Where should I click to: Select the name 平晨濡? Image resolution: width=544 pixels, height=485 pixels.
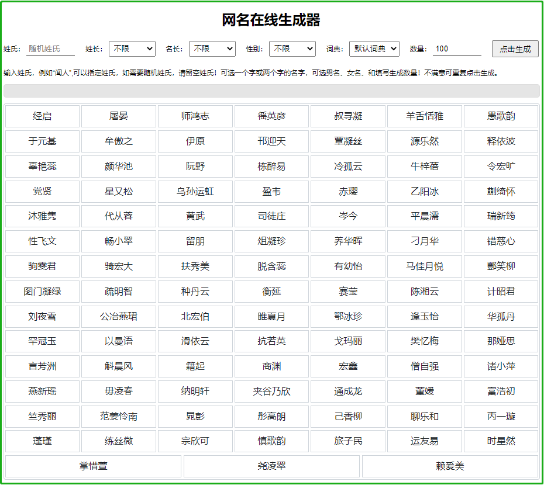[x=425, y=216]
